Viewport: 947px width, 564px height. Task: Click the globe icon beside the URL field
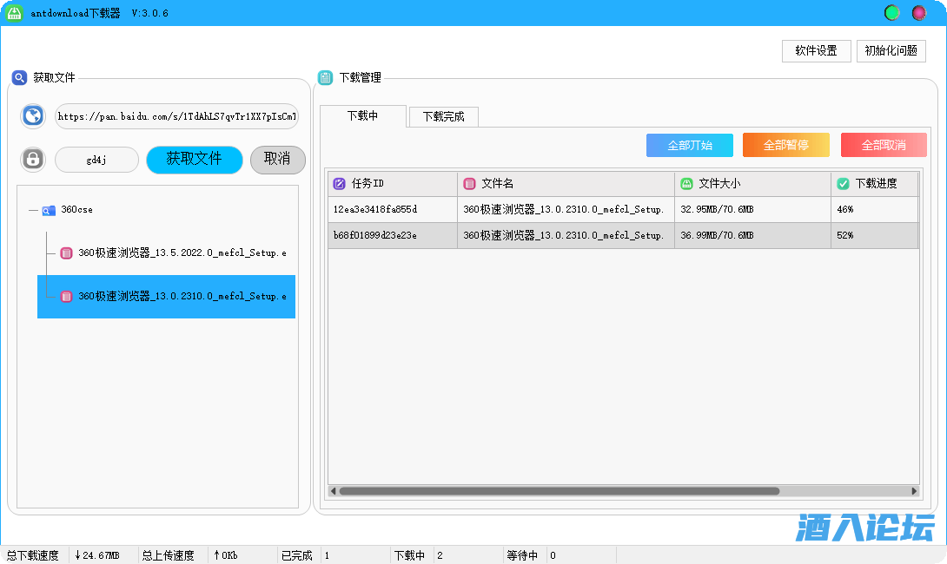click(33, 116)
